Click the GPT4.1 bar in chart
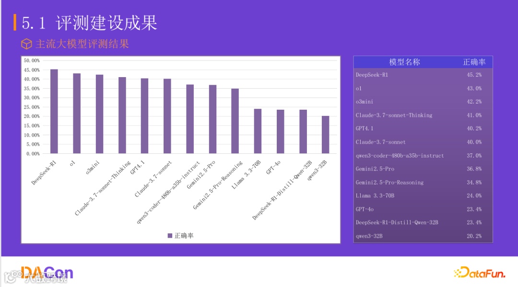Image resolution: width=518 pixels, height=287 pixels. [145, 116]
